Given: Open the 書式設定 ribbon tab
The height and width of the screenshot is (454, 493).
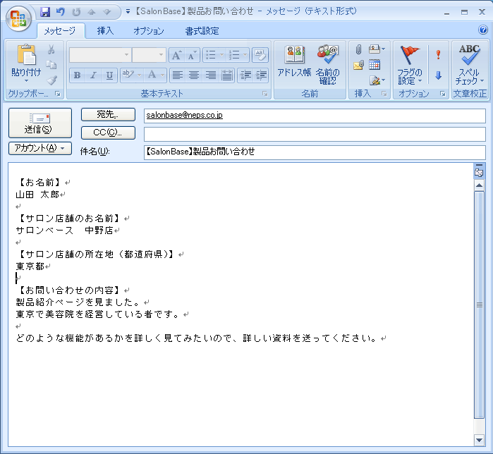Looking at the screenshot, I should click(x=202, y=31).
